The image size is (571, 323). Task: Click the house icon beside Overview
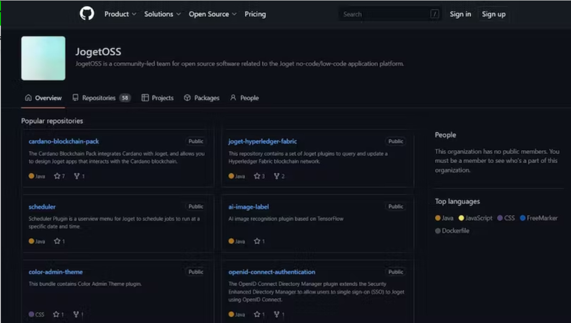click(27, 98)
